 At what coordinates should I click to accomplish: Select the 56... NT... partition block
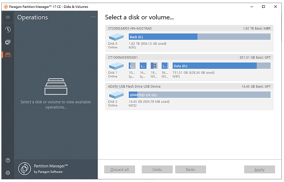pos(165,66)
